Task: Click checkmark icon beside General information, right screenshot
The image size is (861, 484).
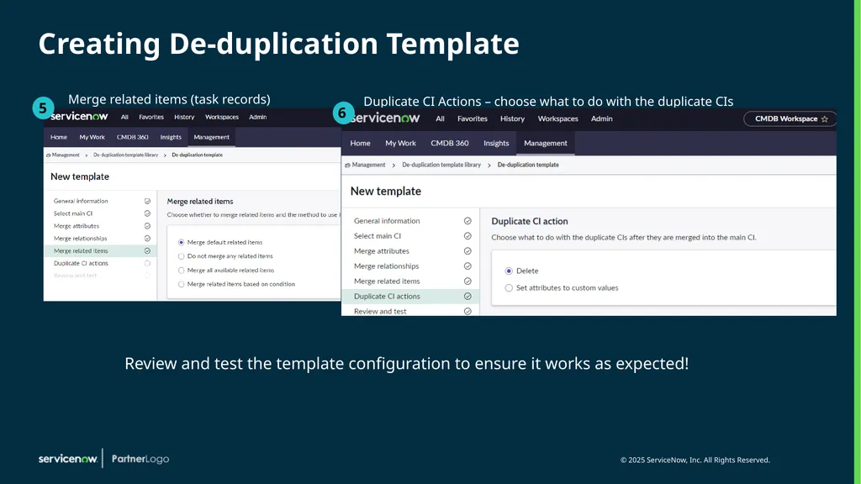Action: (467, 221)
